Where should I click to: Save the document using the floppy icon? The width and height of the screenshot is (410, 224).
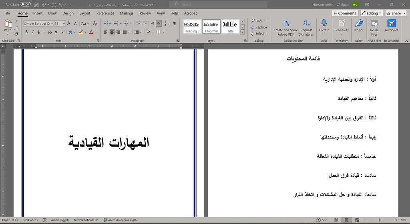tap(36, 5)
